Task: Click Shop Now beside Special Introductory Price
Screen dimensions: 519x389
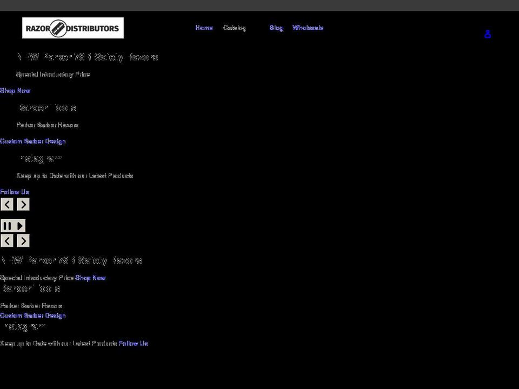Action: point(90,278)
